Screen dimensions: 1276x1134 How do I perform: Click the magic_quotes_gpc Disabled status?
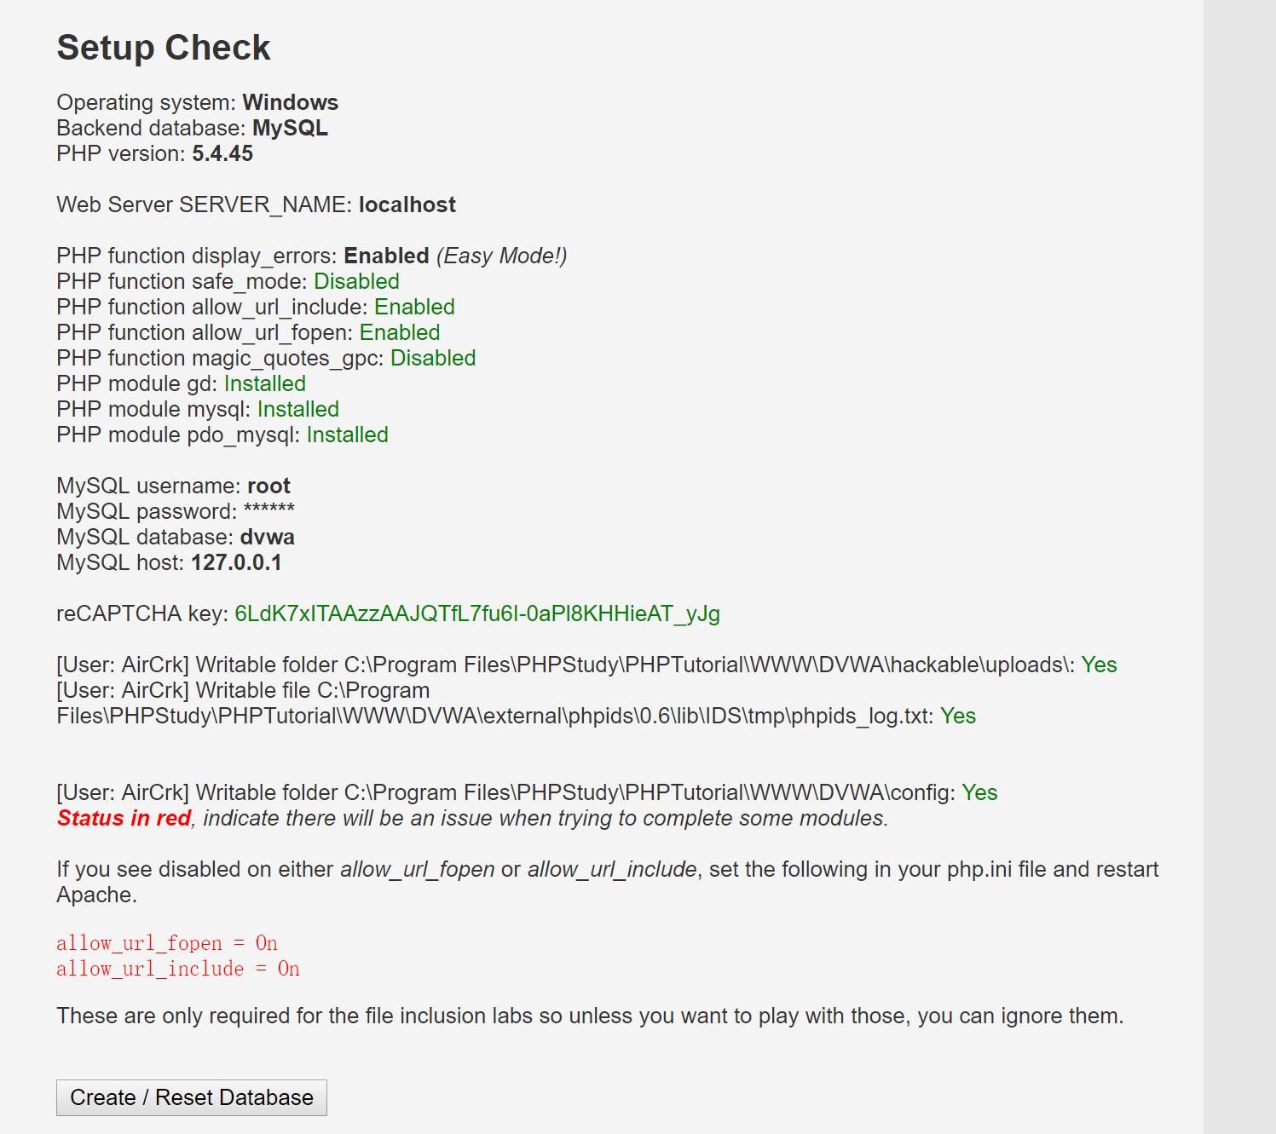pyautogui.click(x=433, y=358)
